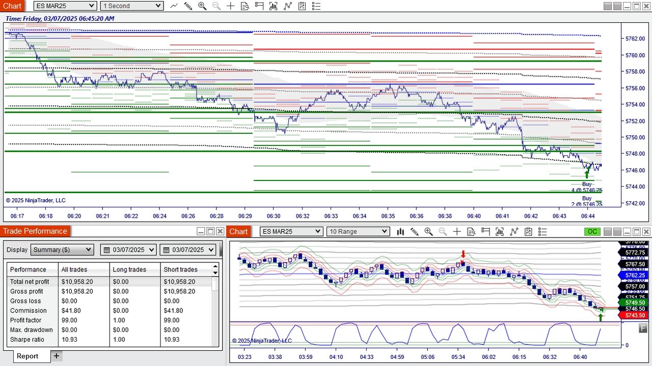Click second gray link button in top chart
Viewport: 652px width, 366px height.
617,6
